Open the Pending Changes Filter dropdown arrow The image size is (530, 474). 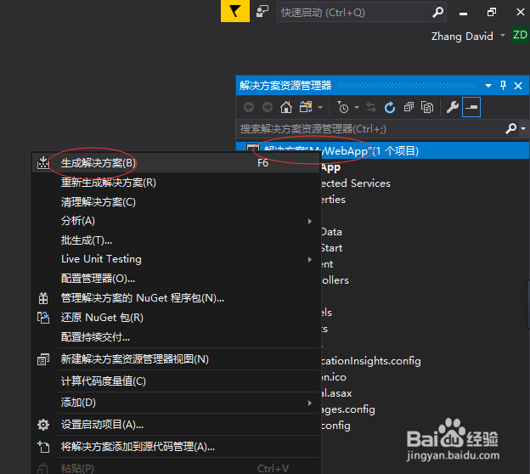pyautogui.click(x=357, y=108)
